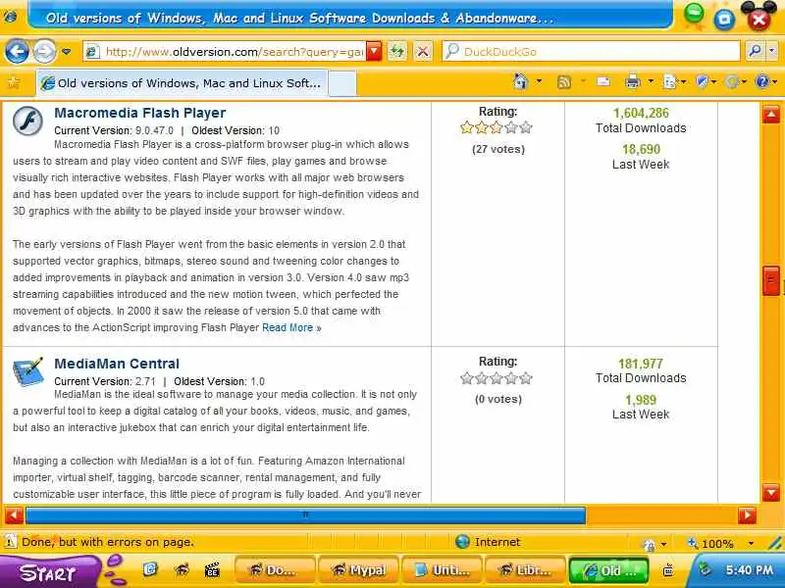
Task: Click the Home page icon
Action: (x=521, y=81)
